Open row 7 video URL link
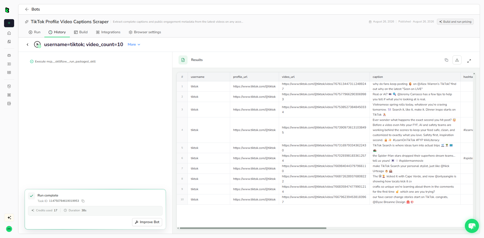 [324, 168]
